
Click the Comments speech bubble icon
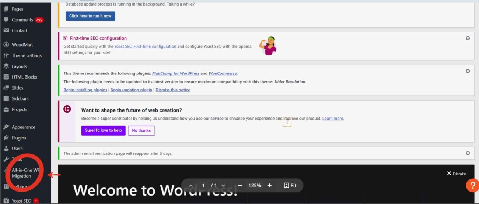6,20
